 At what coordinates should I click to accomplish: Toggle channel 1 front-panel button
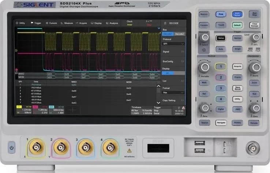coord(221,67)
